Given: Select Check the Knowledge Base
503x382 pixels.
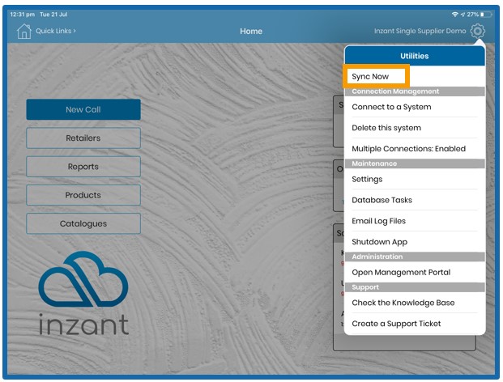Looking at the screenshot, I should tap(415, 303).
